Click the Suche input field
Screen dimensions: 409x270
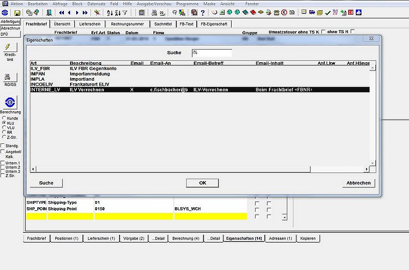(212, 53)
